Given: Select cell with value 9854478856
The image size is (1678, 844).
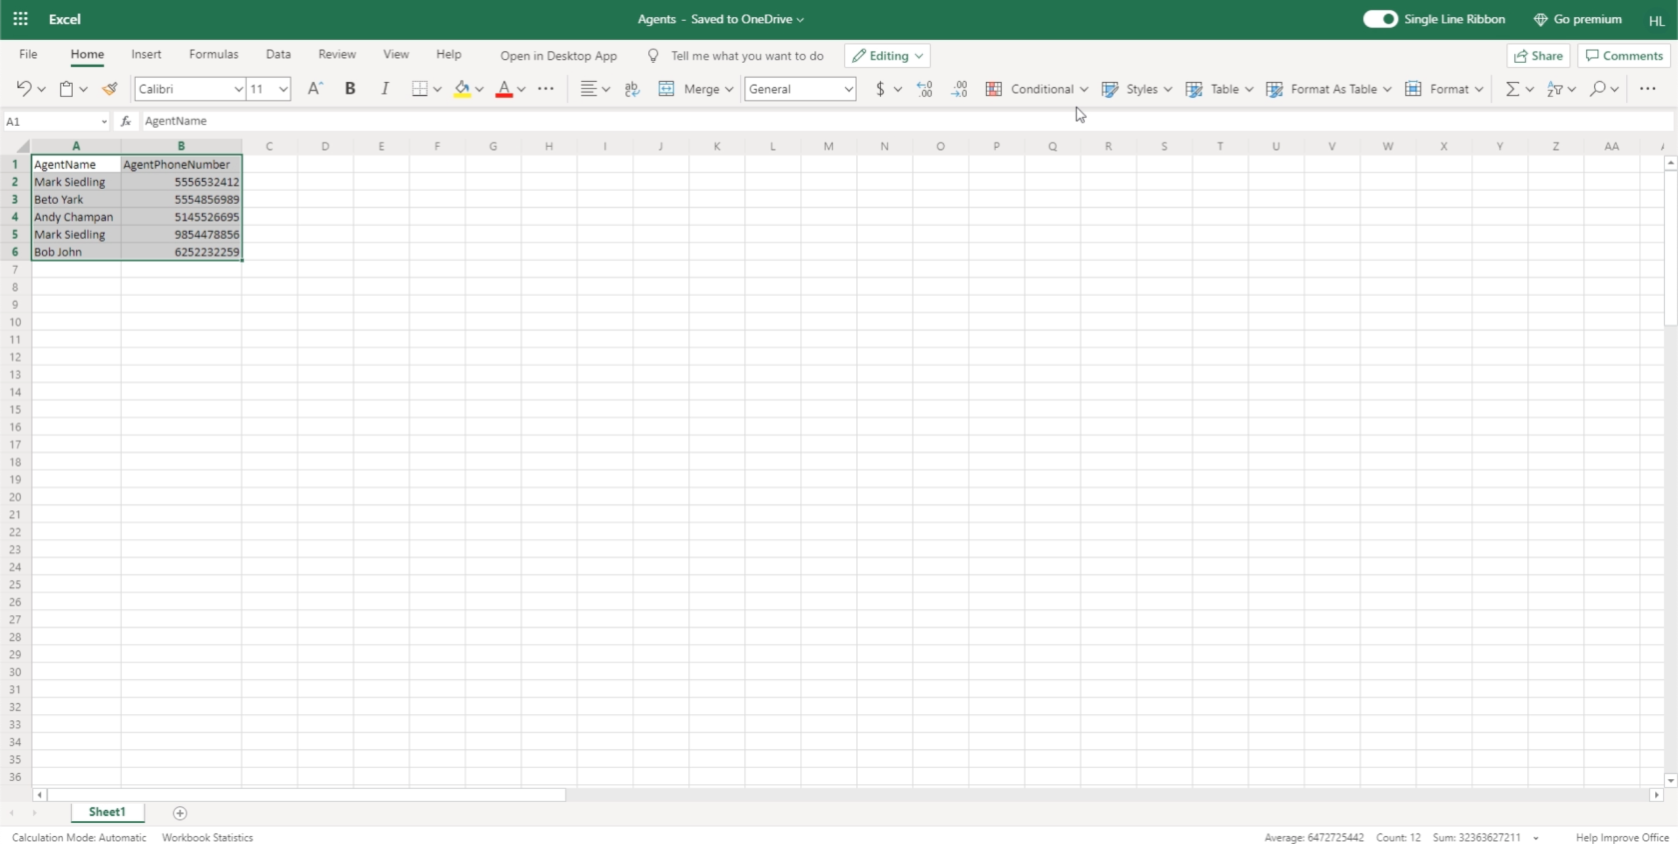Looking at the screenshot, I should point(181,235).
